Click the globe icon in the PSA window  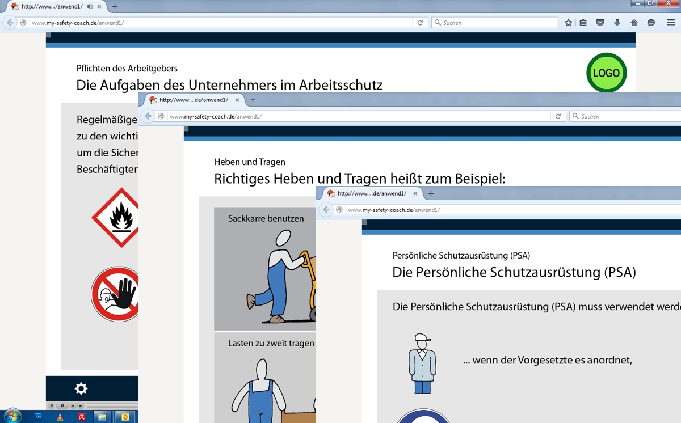coord(339,210)
